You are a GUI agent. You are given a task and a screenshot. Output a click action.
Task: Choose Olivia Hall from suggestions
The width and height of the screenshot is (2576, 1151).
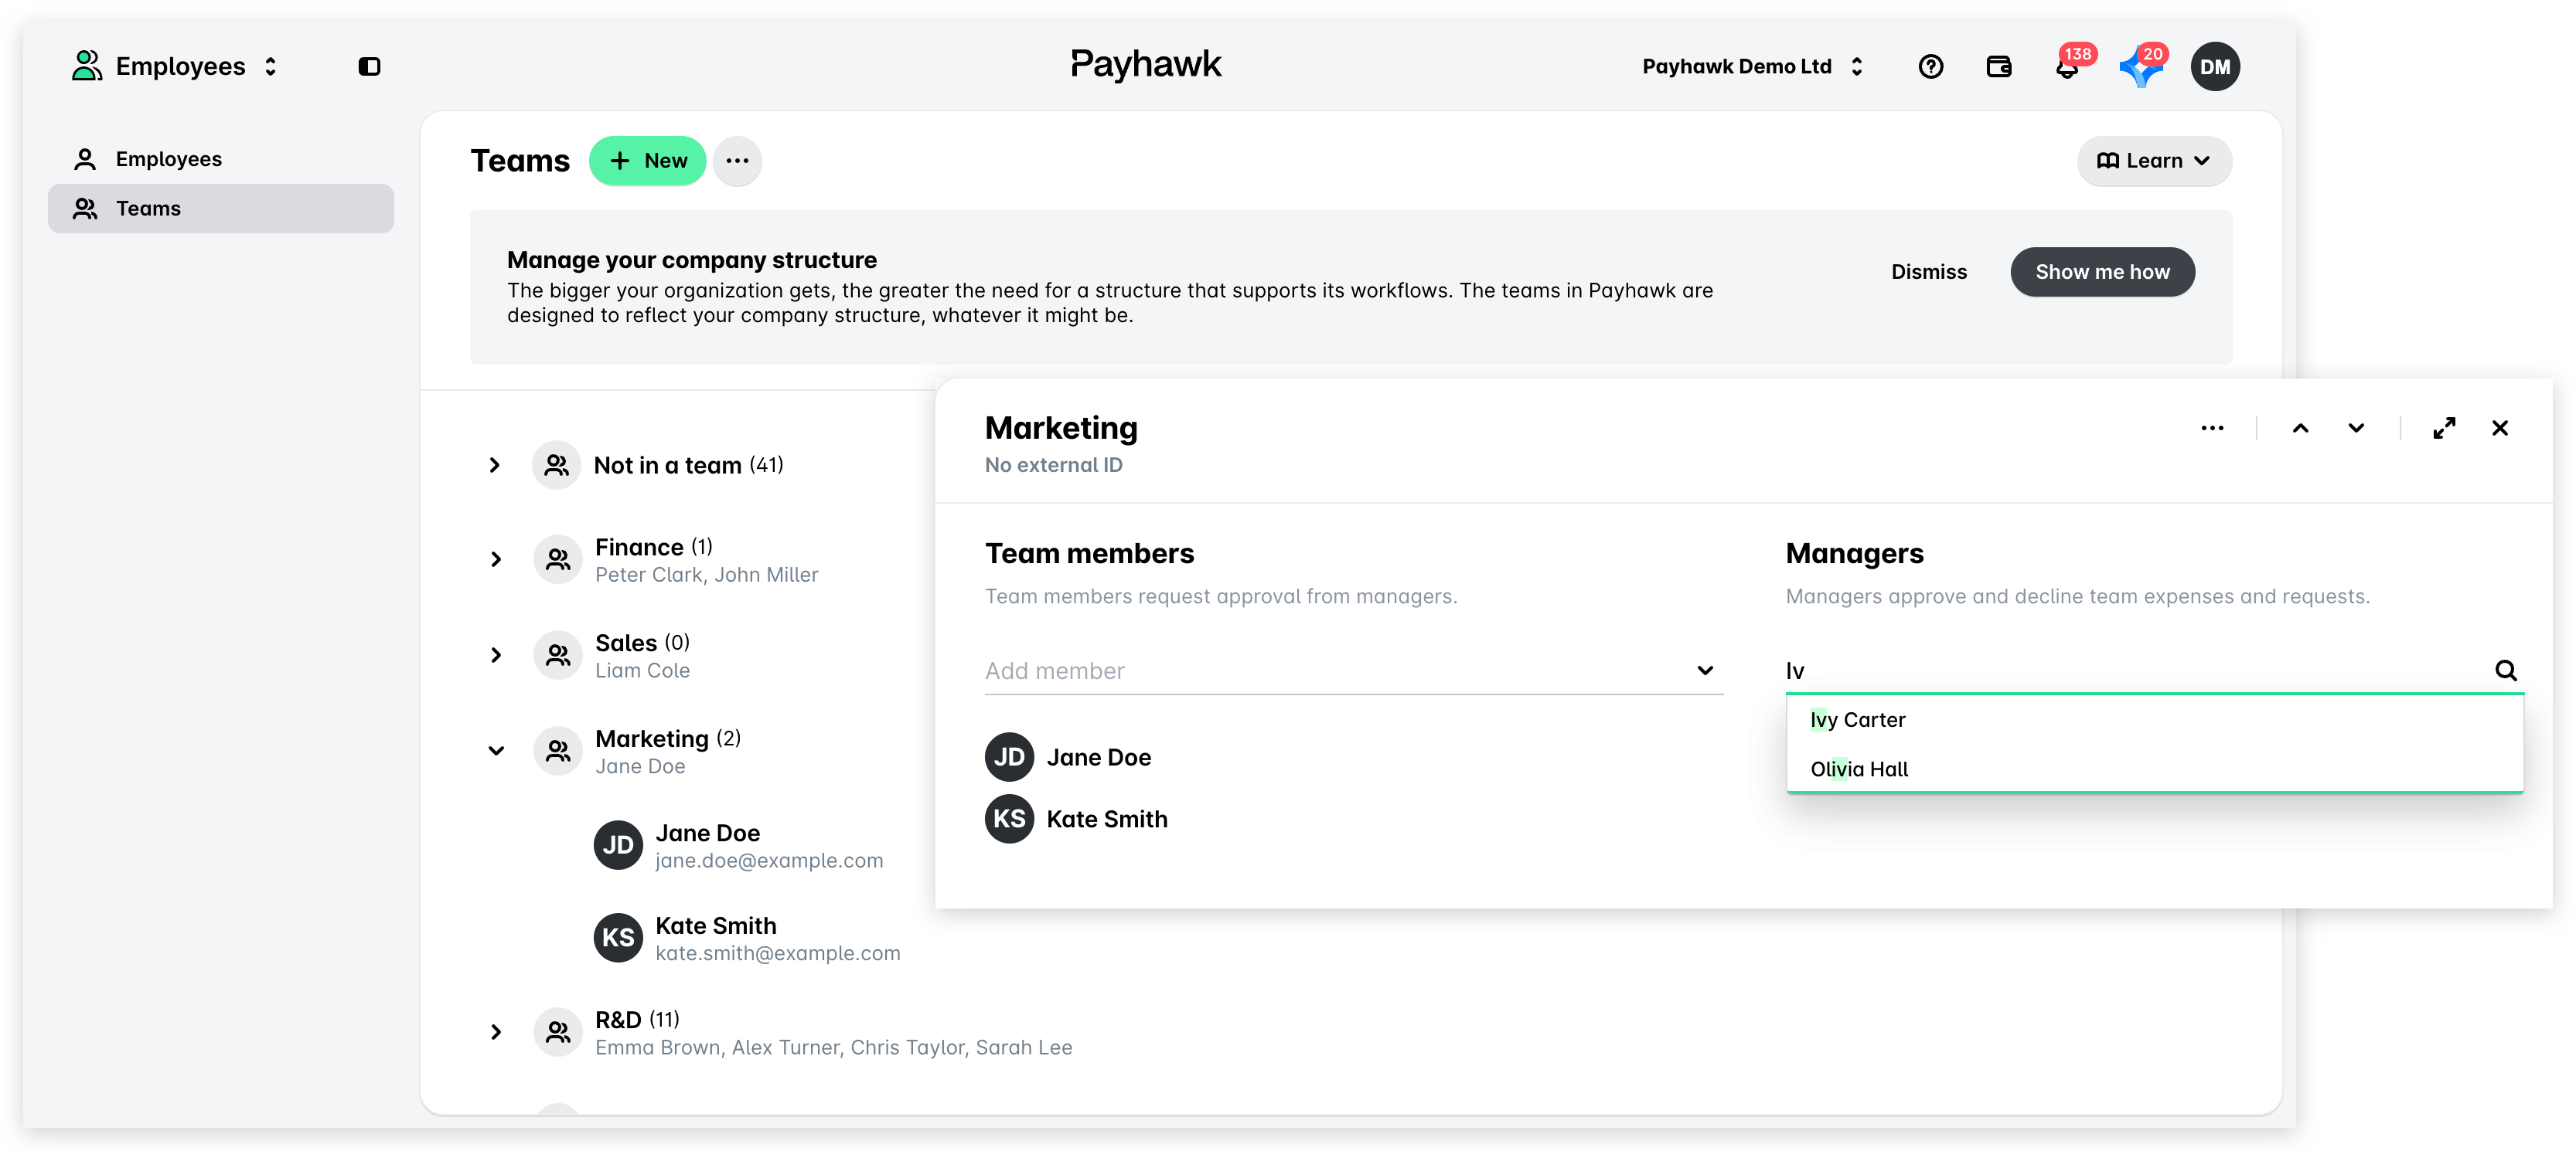[x=2153, y=769]
